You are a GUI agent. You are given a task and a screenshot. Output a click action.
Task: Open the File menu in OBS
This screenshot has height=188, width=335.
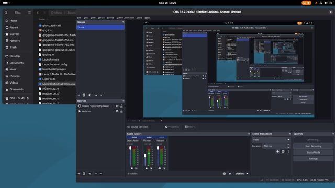79,18
